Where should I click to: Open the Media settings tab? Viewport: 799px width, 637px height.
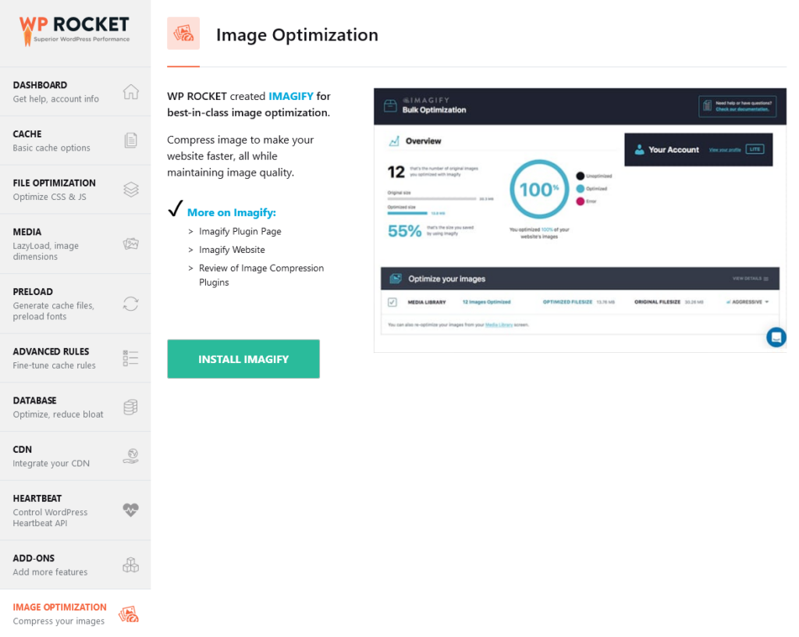coord(76,244)
